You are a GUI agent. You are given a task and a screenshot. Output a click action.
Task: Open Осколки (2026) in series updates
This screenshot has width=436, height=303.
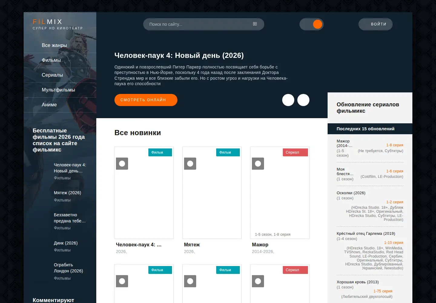351,193
